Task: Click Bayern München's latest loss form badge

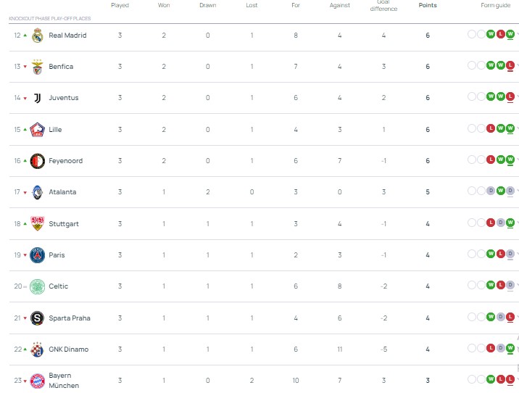Action: (510, 379)
